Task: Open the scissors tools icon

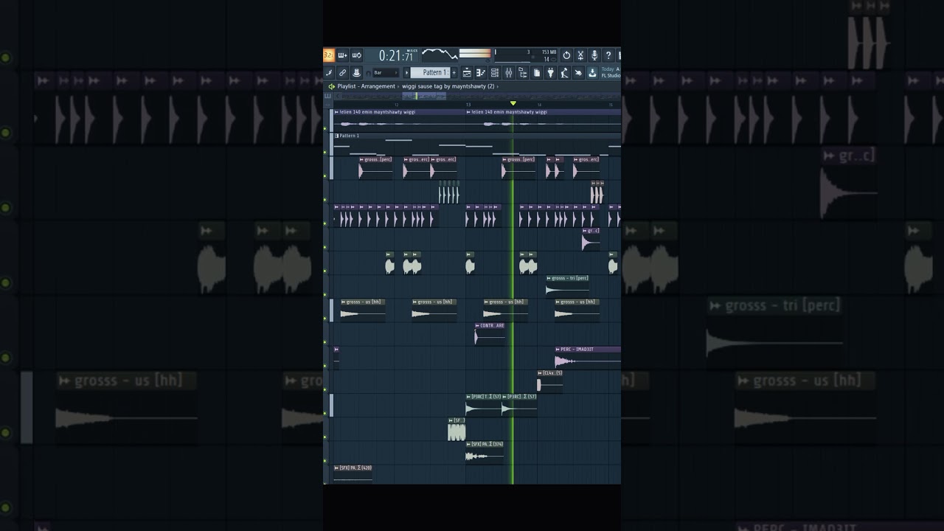Action: [x=580, y=55]
